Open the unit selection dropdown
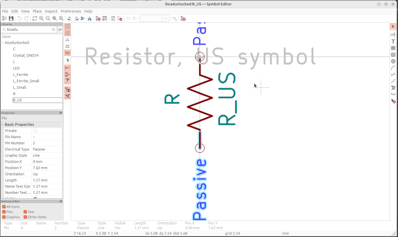Screen dimensions: 398x237 click(154, 18)
